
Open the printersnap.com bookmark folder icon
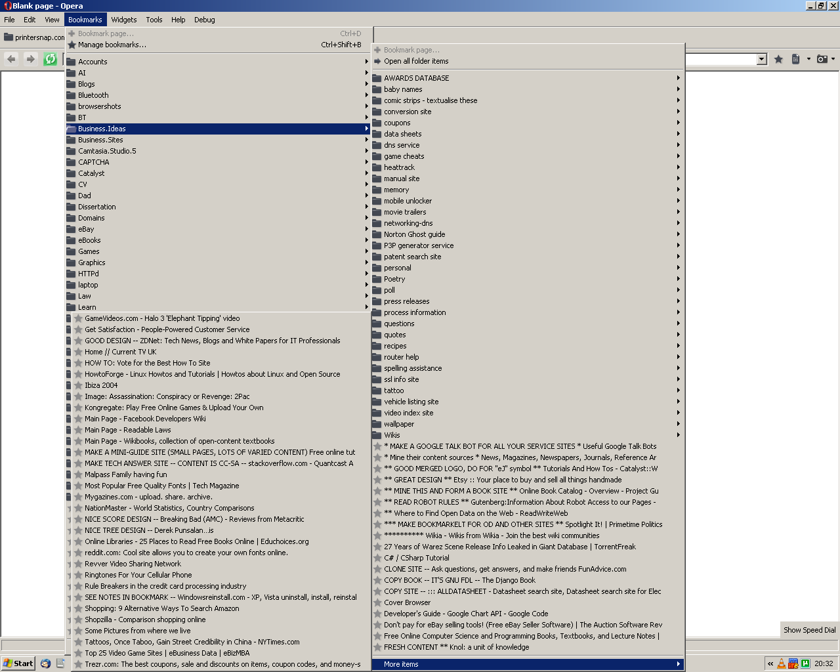coord(9,37)
